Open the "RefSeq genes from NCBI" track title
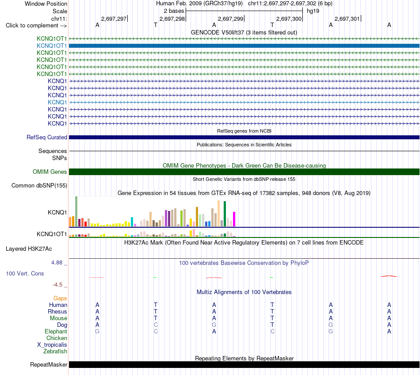This screenshot has height=375, width=420. click(x=244, y=131)
